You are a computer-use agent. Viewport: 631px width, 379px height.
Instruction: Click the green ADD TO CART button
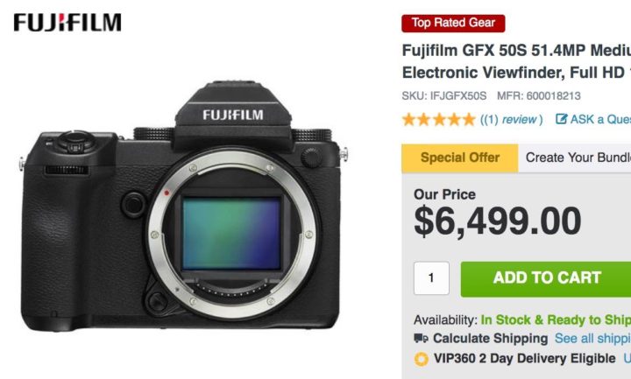tap(546, 279)
